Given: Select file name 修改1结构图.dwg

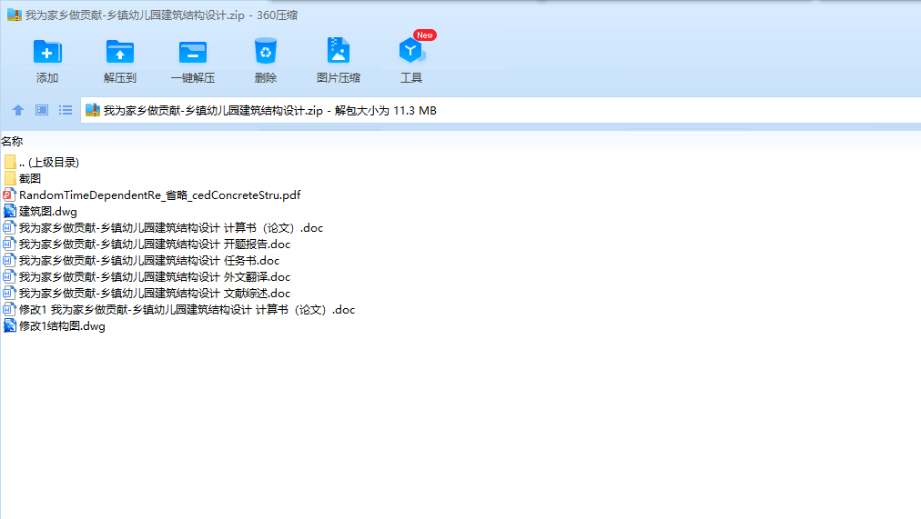Looking at the screenshot, I should pyautogui.click(x=62, y=326).
